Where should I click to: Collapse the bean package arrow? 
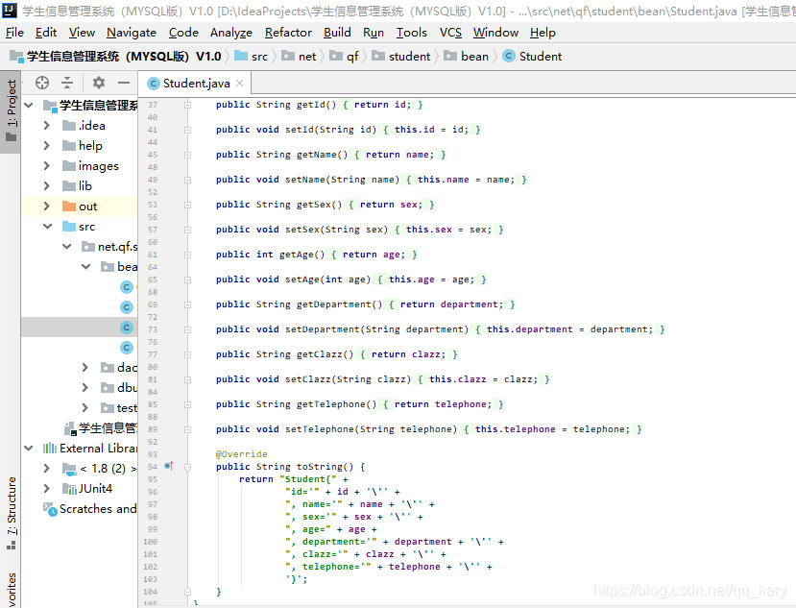pos(86,267)
